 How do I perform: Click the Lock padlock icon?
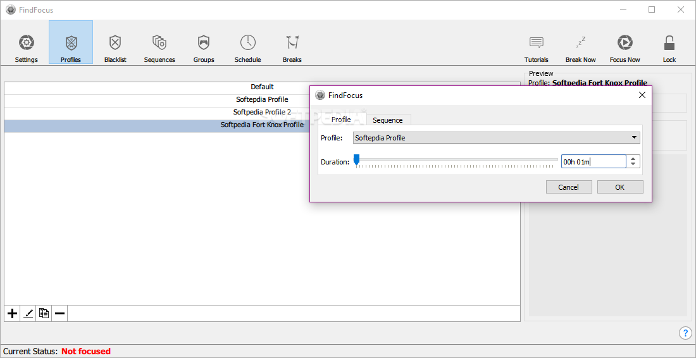669,43
